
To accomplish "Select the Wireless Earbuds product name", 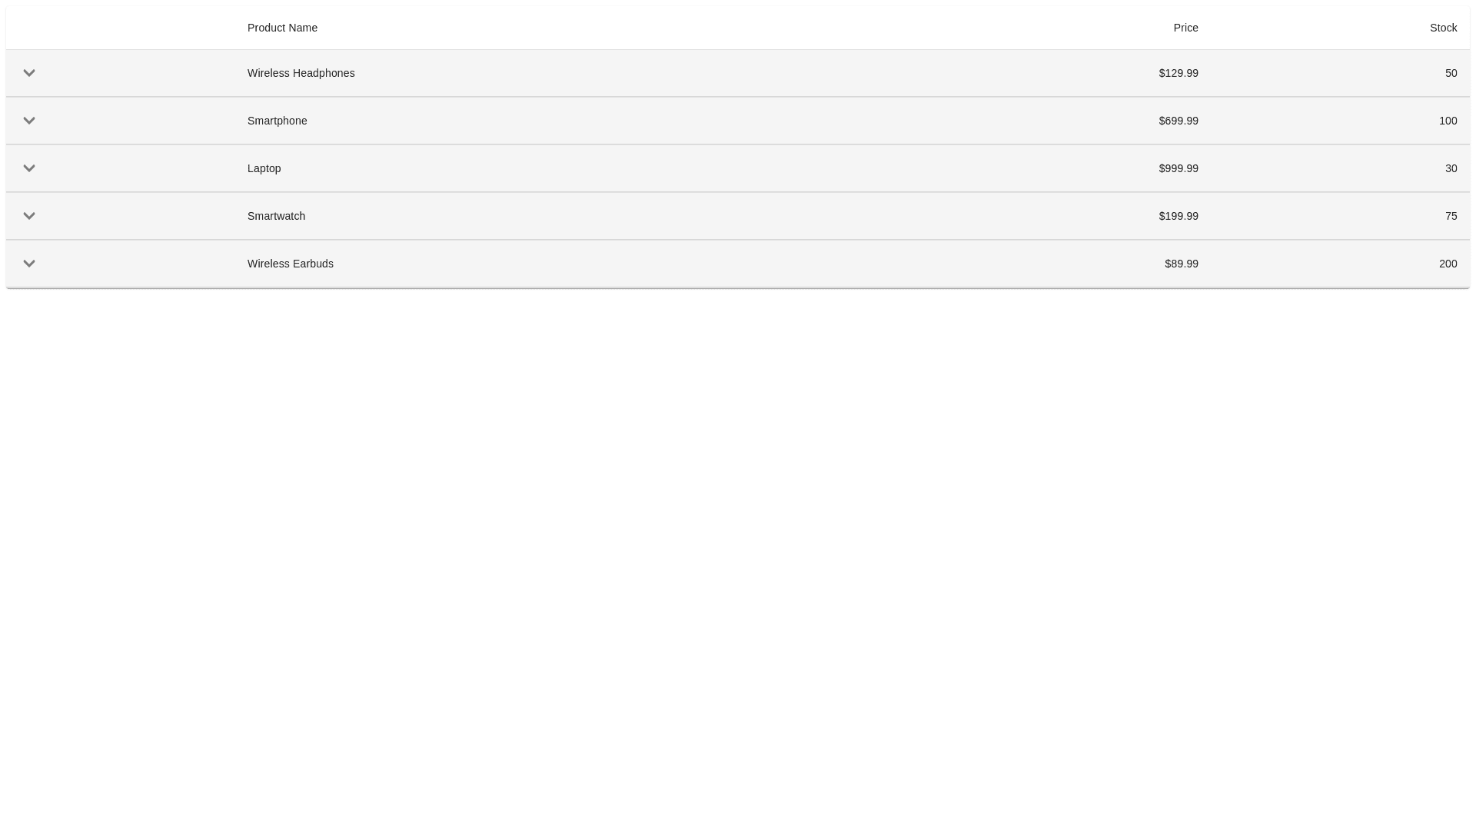I will (290, 264).
